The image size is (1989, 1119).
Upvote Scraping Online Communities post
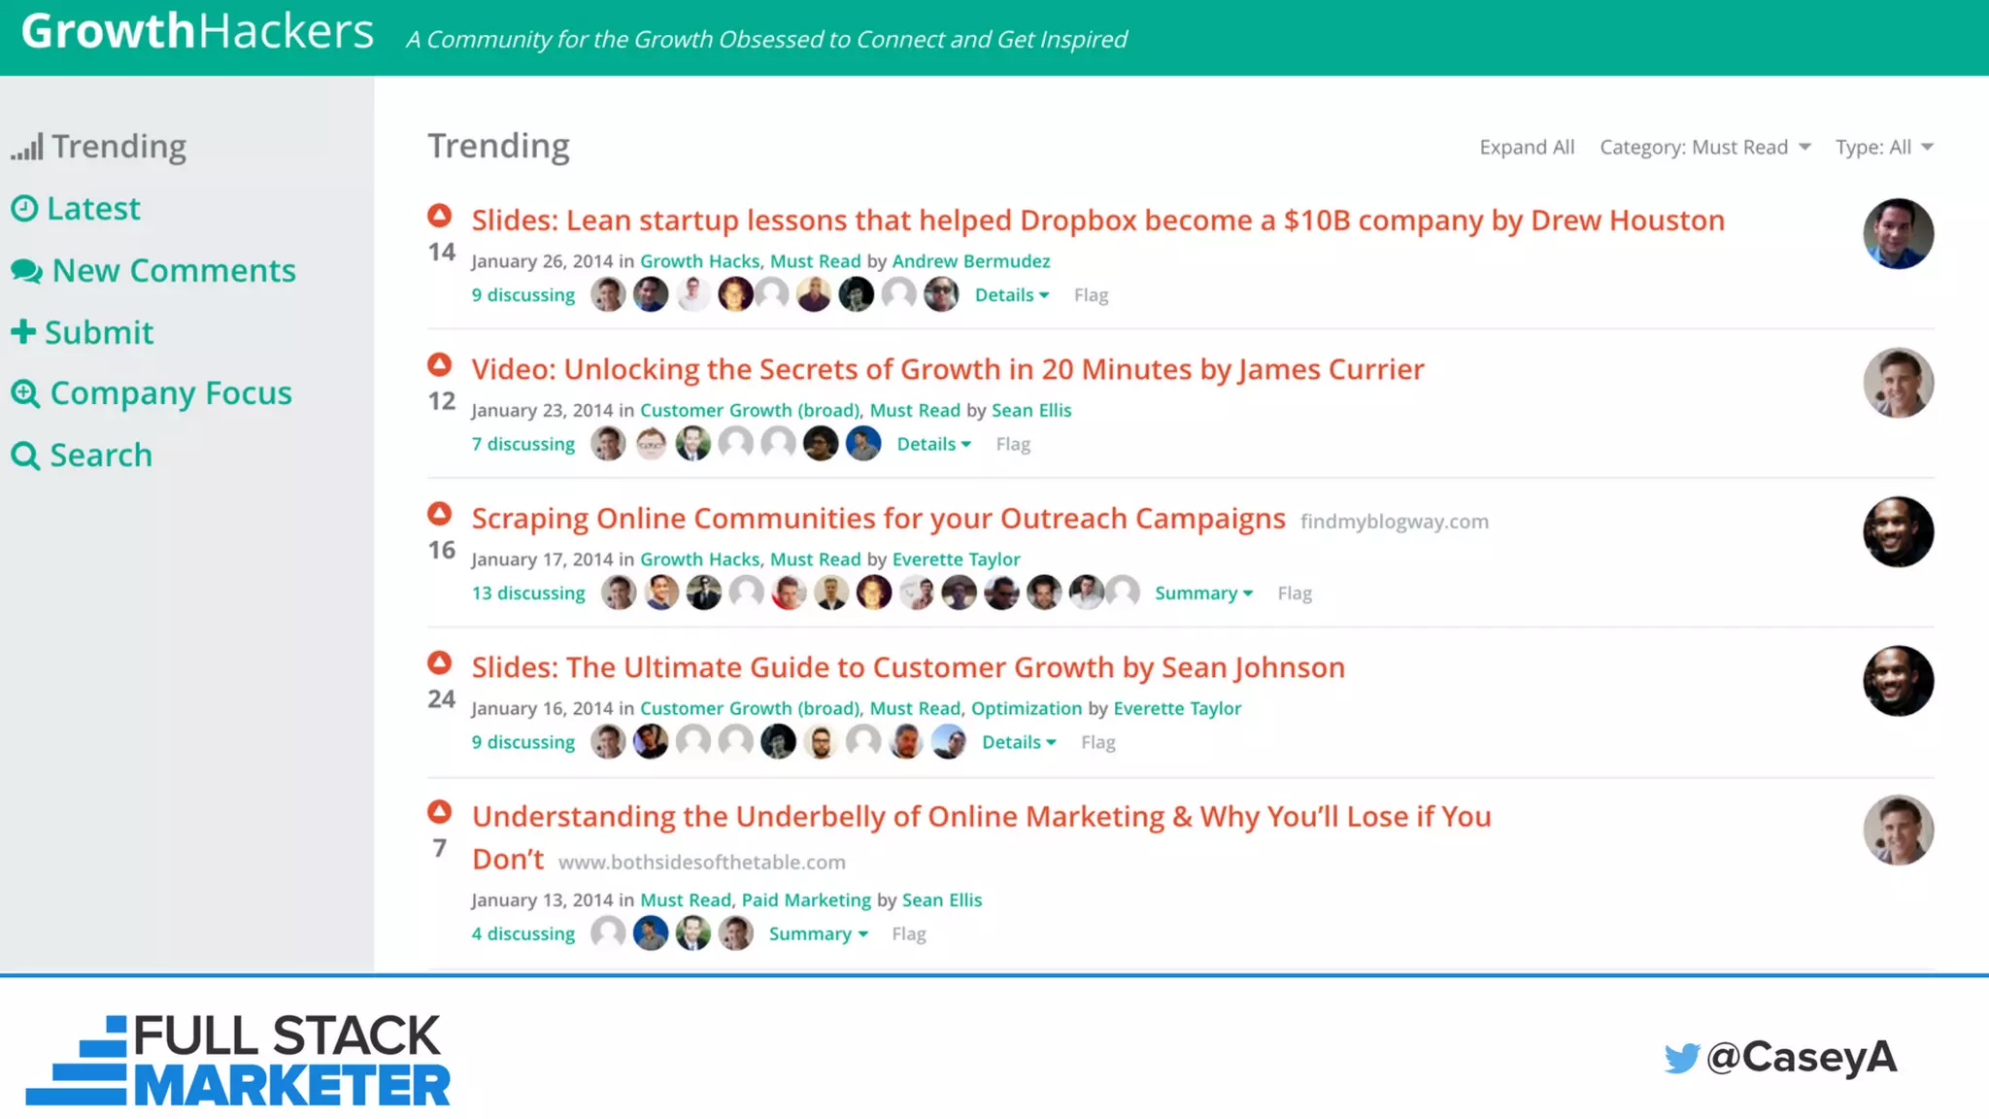440,513
